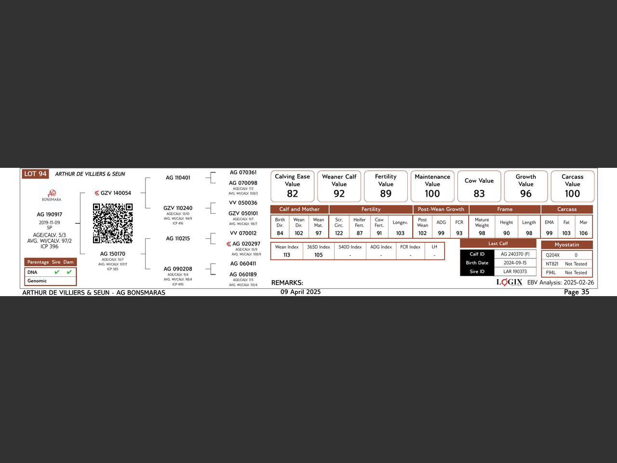Select ancestor AG 060189
The height and width of the screenshot is (463, 617).
point(243,274)
